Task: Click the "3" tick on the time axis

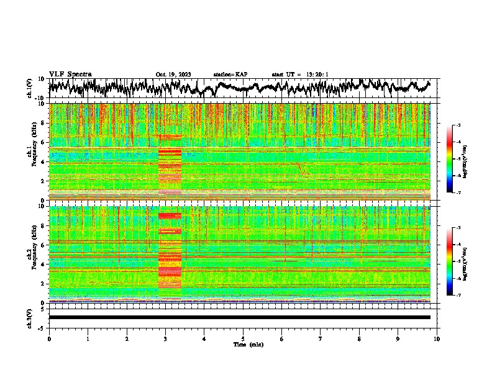Action: pos(165,339)
